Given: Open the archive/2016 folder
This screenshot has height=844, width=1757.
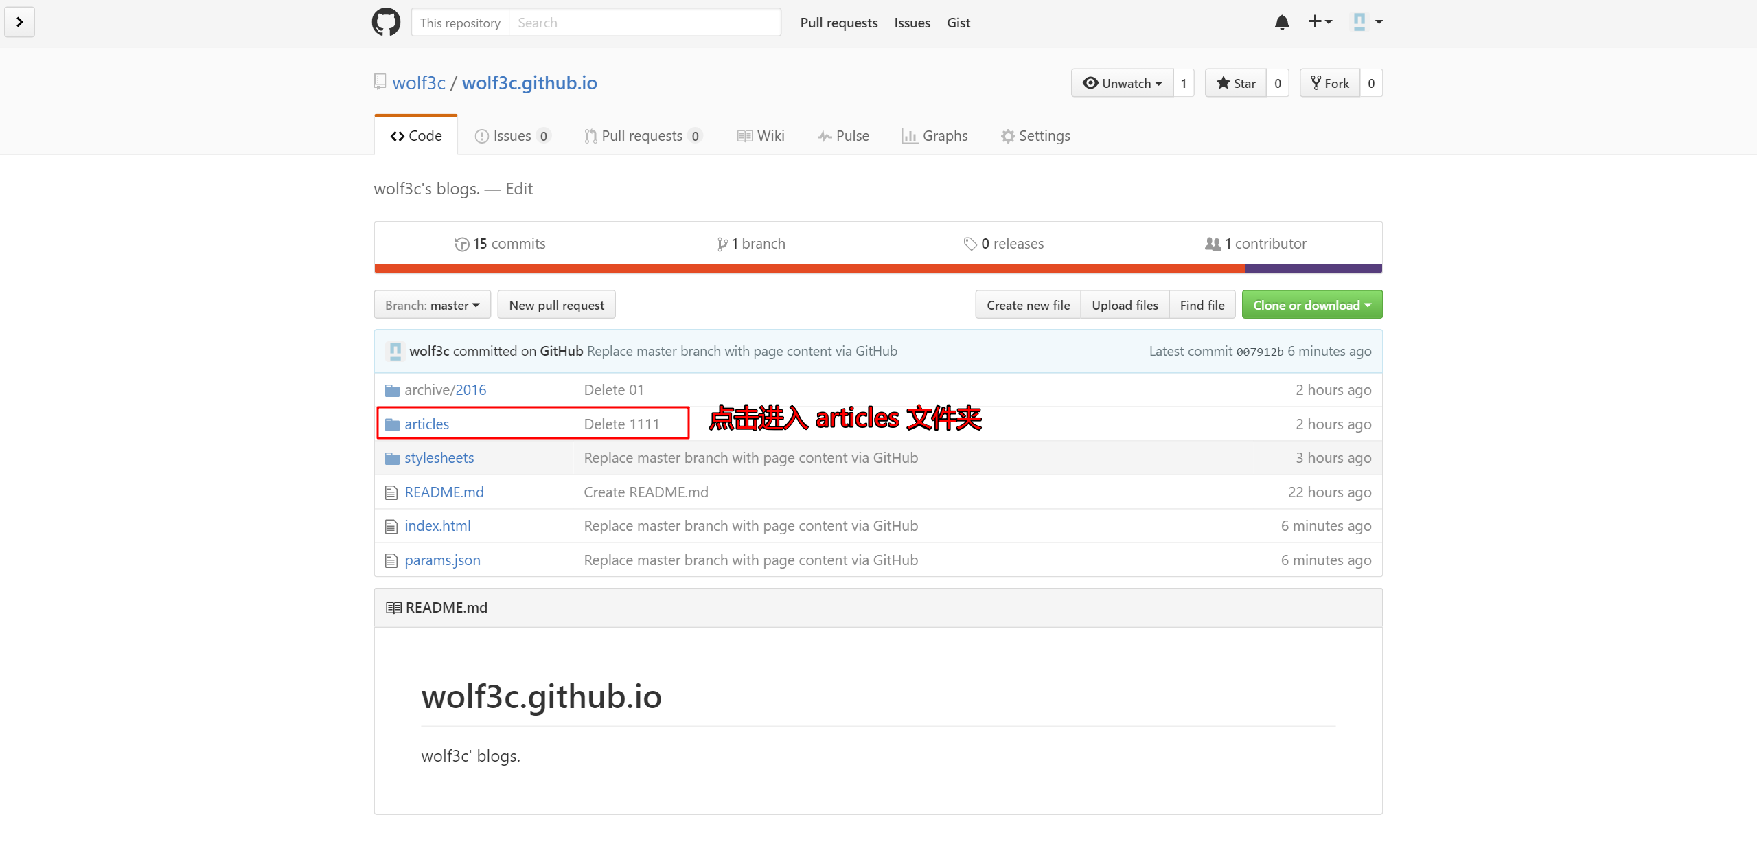Looking at the screenshot, I should (445, 390).
